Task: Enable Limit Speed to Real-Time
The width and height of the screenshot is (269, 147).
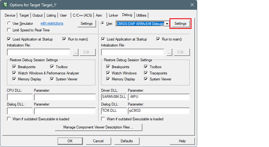Action: [9, 30]
